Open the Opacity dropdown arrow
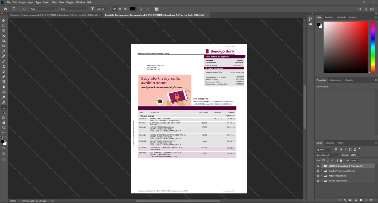Viewport: 378px width, 203px height. 359,155
